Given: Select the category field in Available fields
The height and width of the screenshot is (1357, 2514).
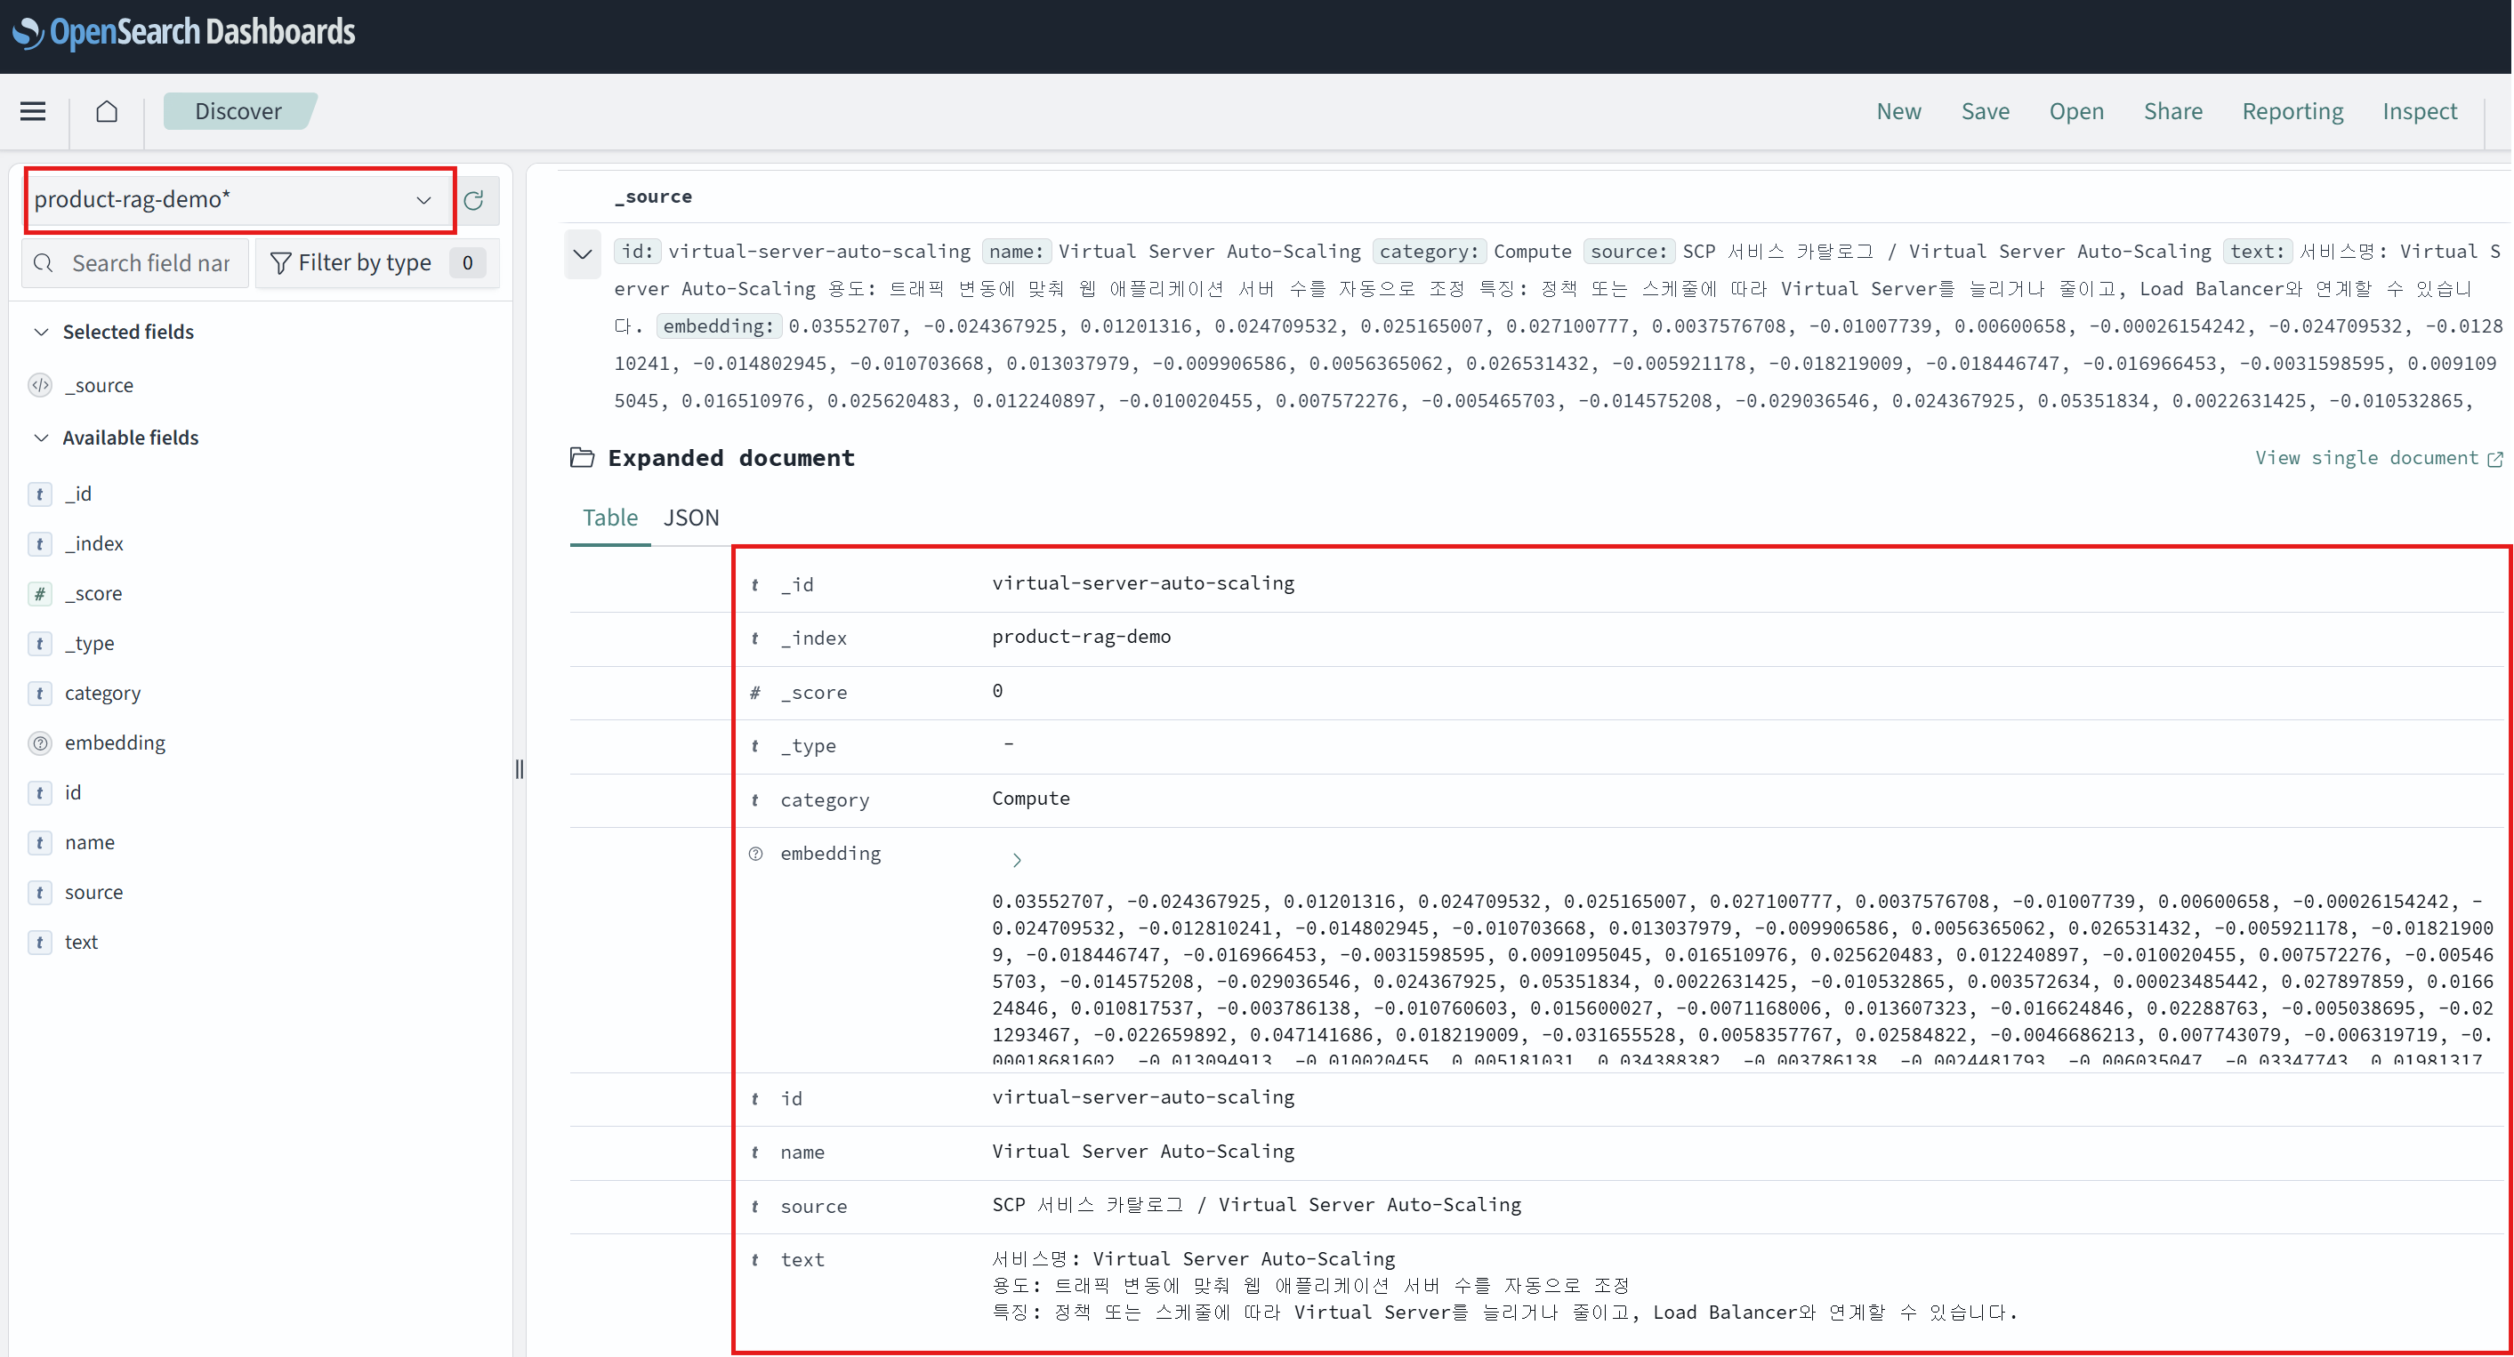Looking at the screenshot, I should click(102, 694).
